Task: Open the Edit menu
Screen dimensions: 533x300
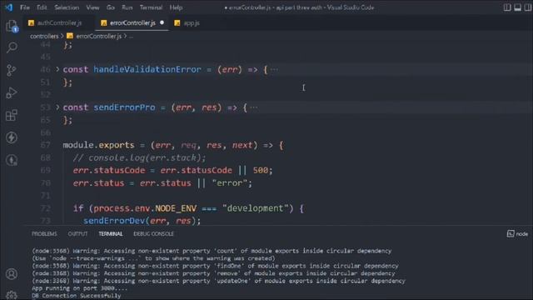Action: 42,7
